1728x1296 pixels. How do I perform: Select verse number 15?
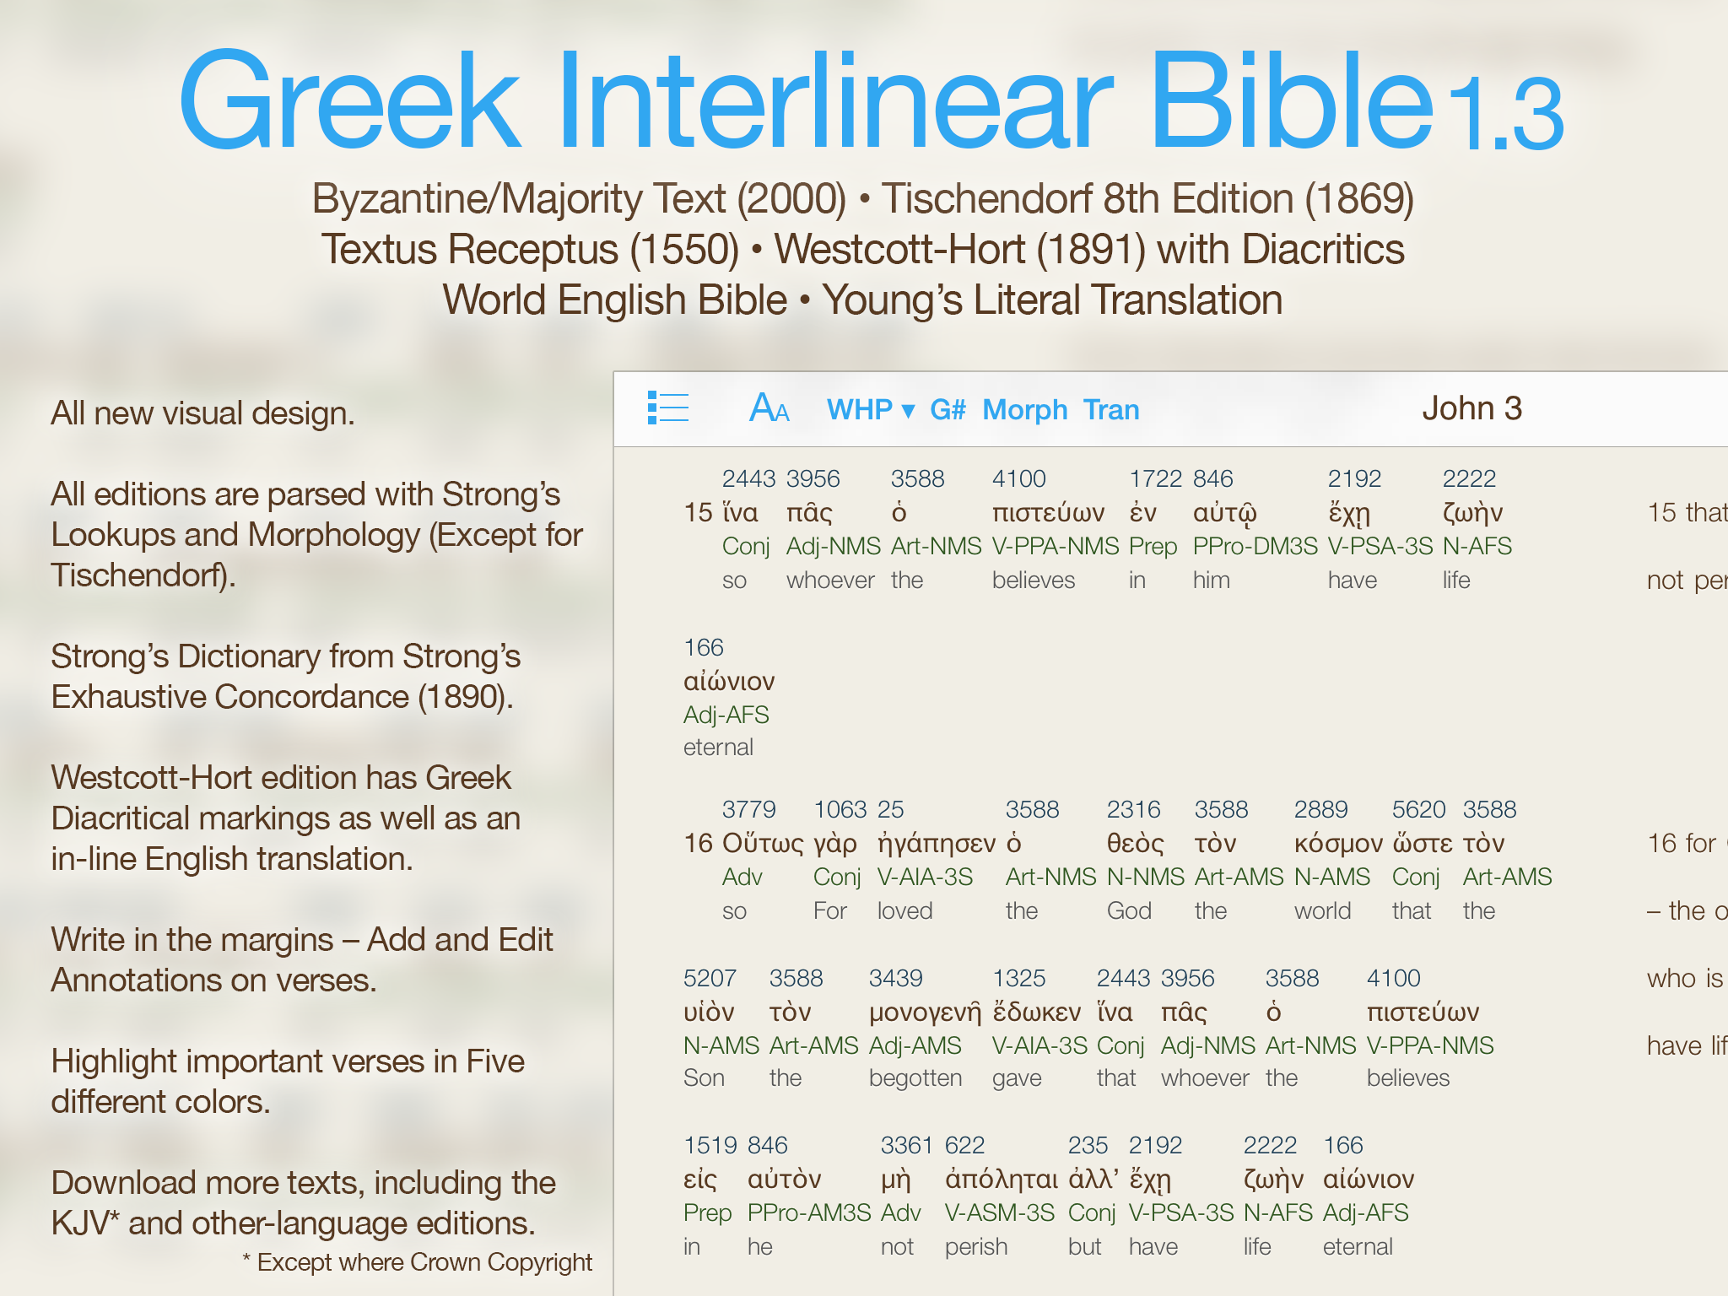coord(698,512)
